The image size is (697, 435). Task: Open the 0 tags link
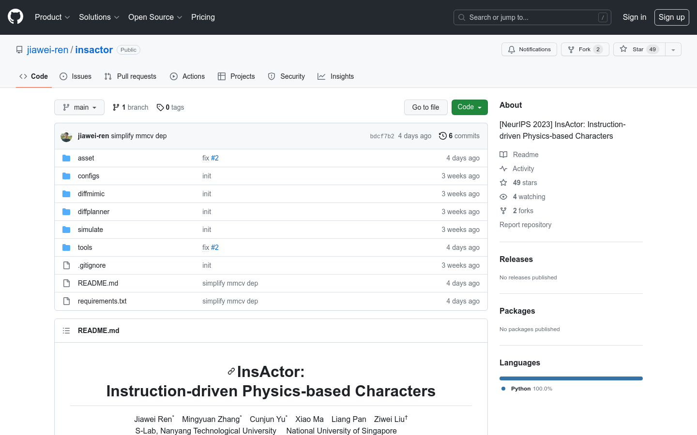tap(170, 107)
